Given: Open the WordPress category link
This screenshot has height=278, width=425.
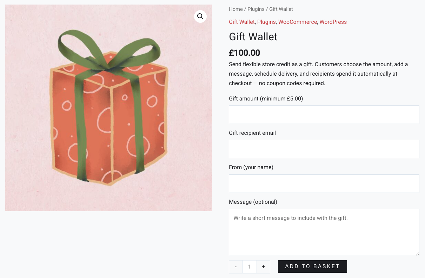Looking at the screenshot, I should coord(333,22).
